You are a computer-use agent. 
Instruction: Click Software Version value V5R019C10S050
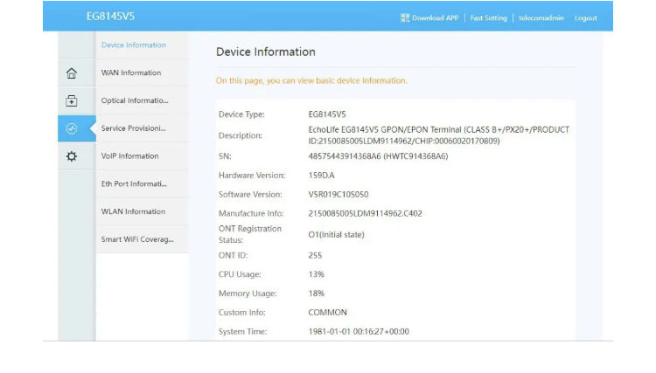pos(338,195)
